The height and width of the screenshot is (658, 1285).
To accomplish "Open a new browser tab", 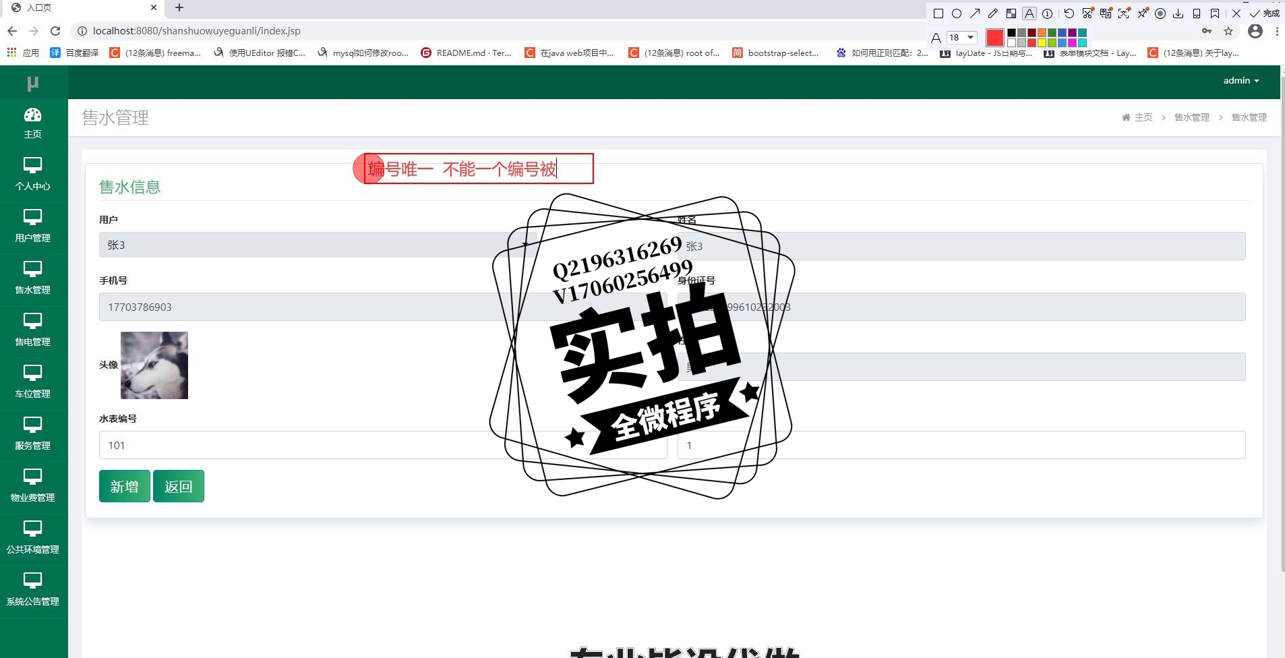I will point(179,8).
